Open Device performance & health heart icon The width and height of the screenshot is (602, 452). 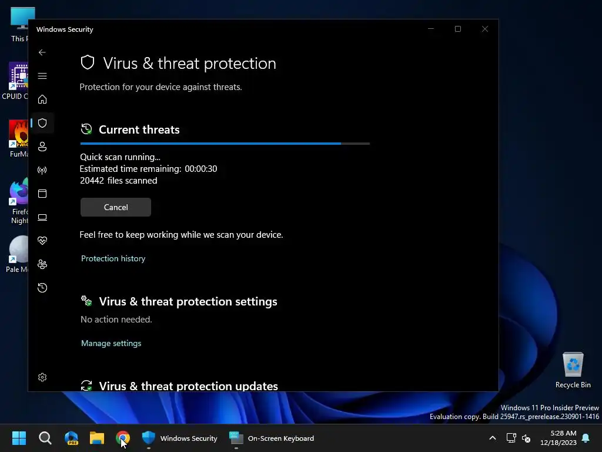point(42,241)
